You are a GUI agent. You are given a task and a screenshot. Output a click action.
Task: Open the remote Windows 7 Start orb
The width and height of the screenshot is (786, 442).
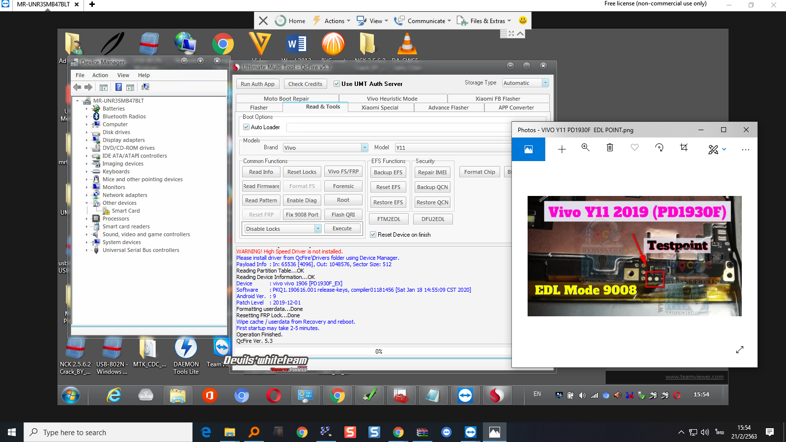coord(71,395)
